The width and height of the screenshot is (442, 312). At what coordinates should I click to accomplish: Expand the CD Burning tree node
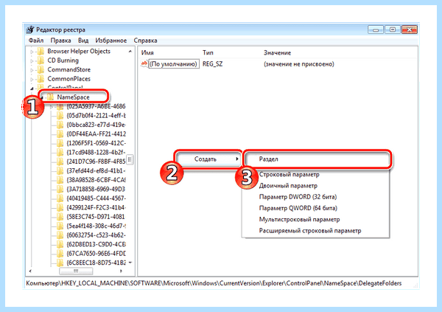pyautogui.click(x=32, y=60)
